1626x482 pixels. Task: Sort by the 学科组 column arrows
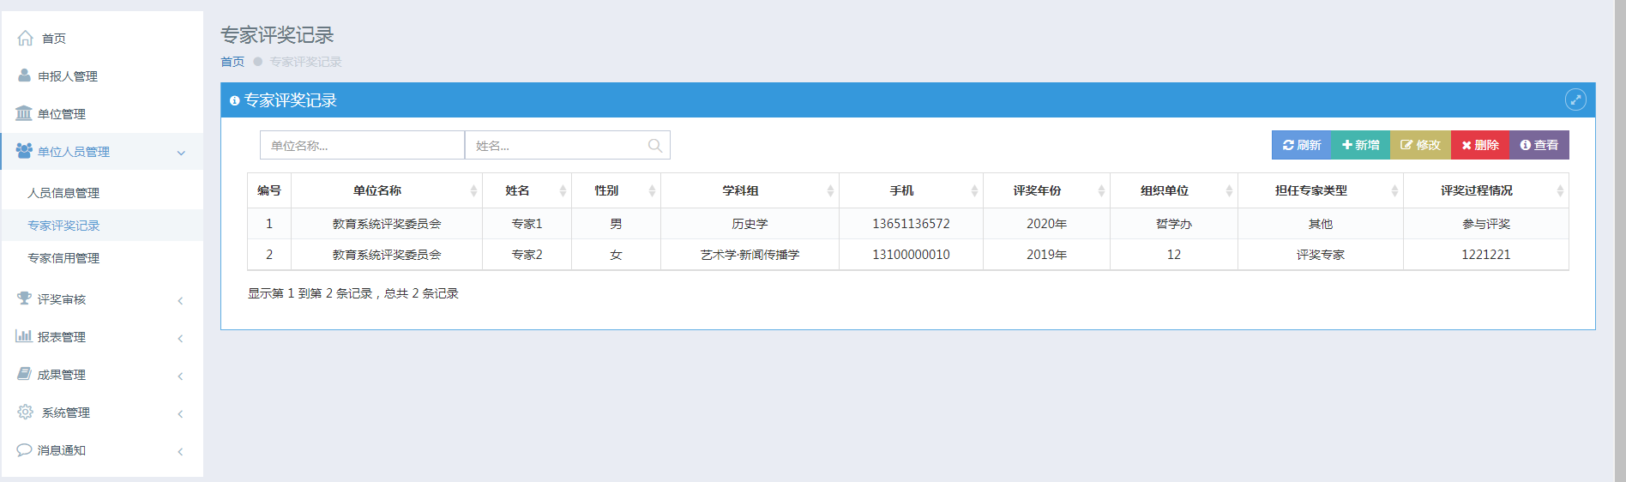(x=830, y=190)
